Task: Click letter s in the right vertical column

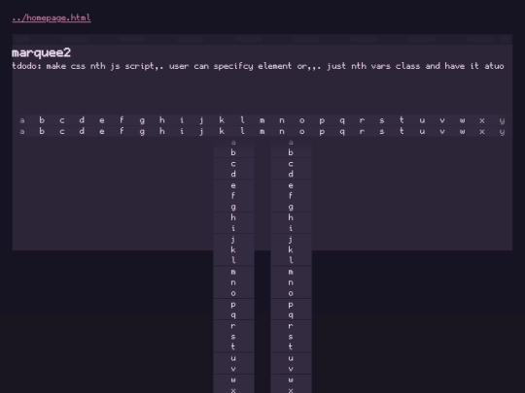Action: pyautogui.click(x=291, y=337)
